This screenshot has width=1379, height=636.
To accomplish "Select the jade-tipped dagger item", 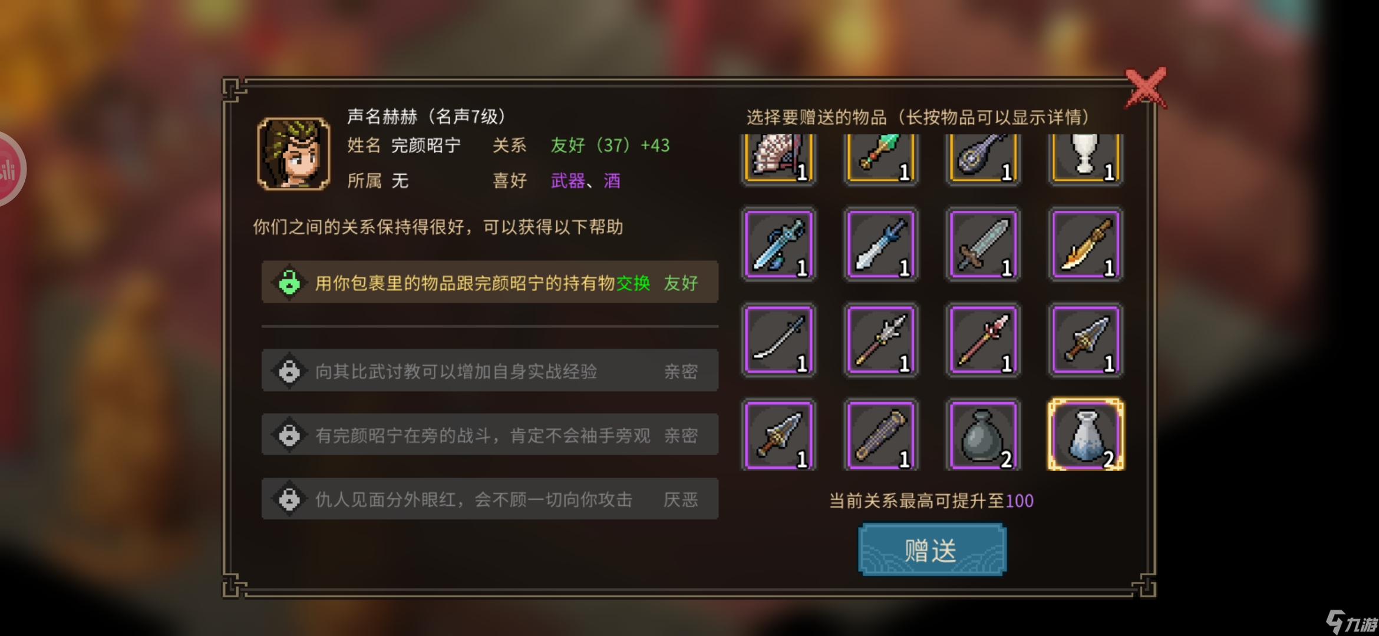I will tap(881, 157).
